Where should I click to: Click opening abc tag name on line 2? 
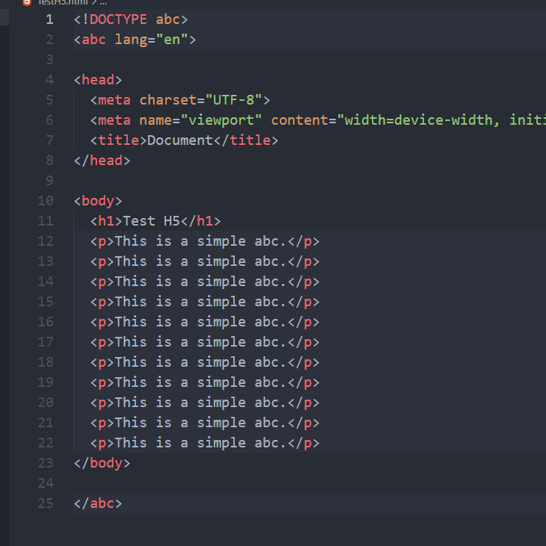coord(93,40)
